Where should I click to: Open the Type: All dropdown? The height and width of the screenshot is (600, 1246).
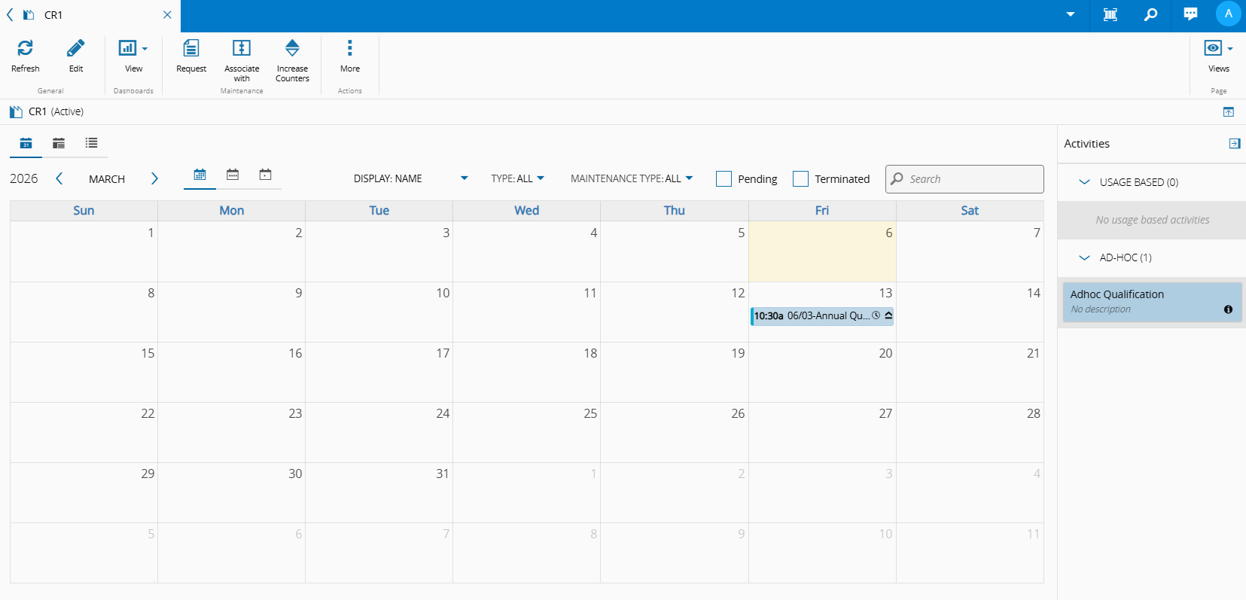pos(517,179)
